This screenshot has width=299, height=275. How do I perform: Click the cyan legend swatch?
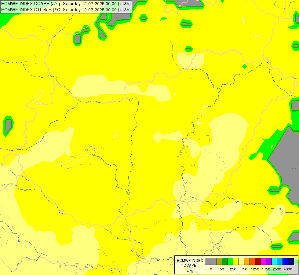(274, 261)
